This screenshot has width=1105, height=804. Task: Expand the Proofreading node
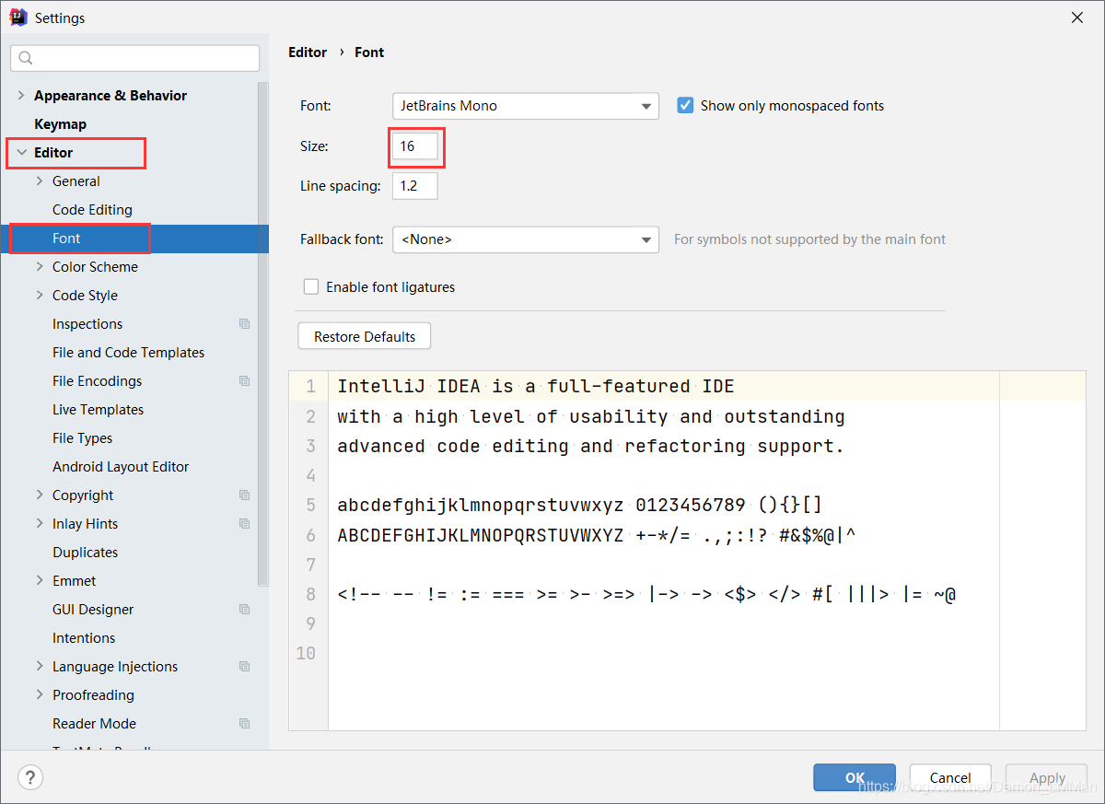[40, 695]
